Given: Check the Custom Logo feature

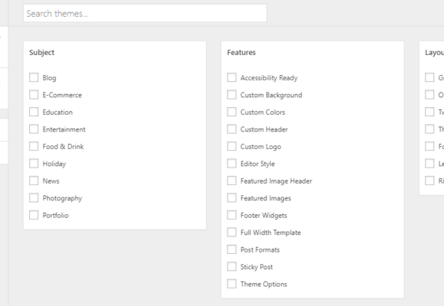Looking at the screenshot, I should pos(232,146).
